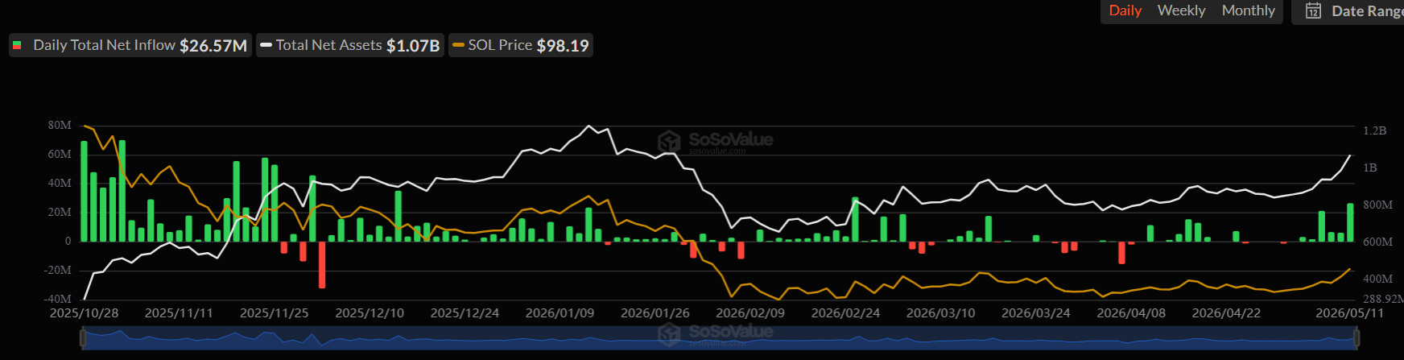The height and width of the screenshot is (360, 1404).
Task: Toggle Daily Total Net Inflow series
Action: pos(130,45)
